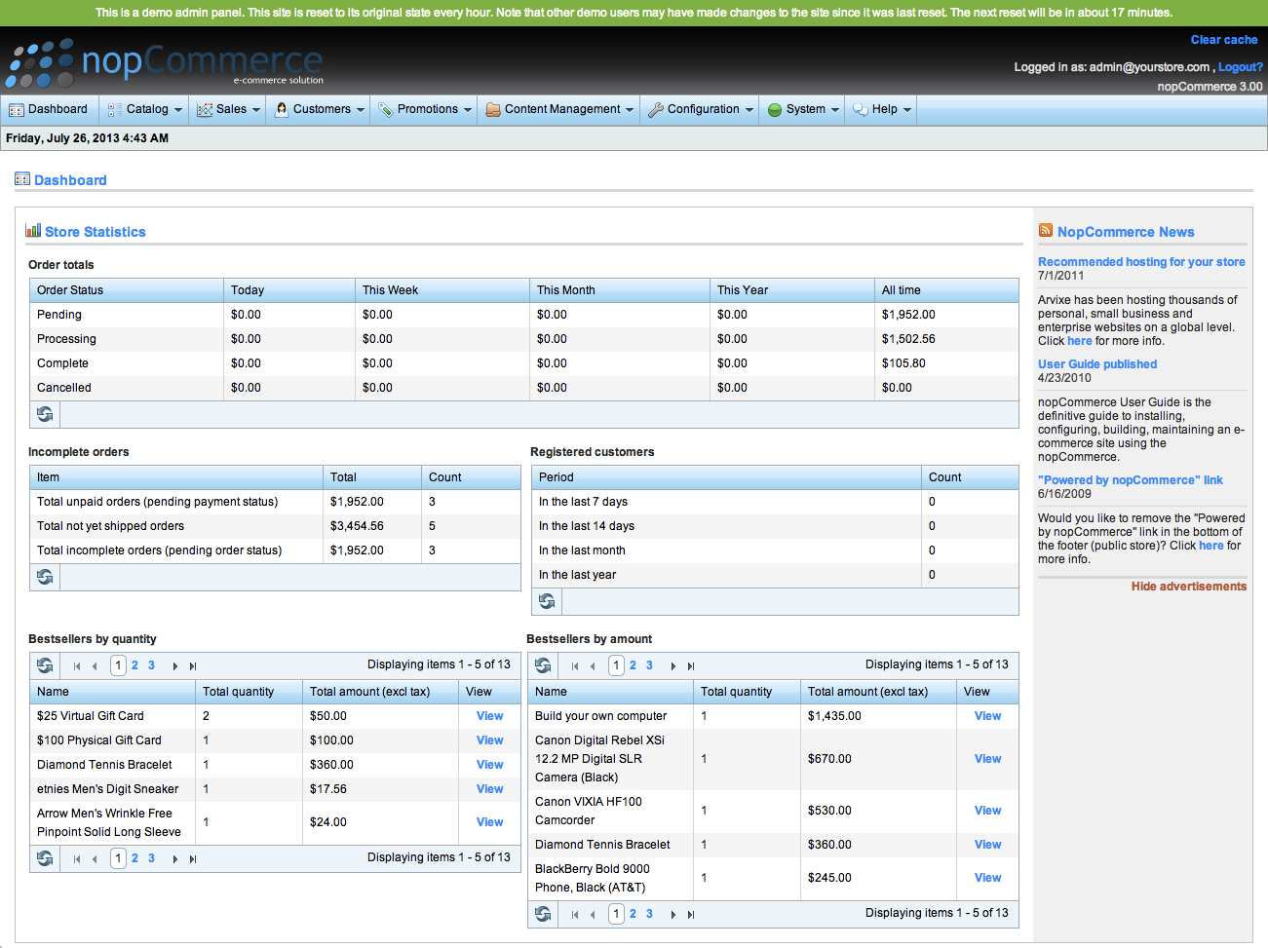The height and width of the screenshot is (948, 1268).
Task: Go to next page in Bestsellers by amount top pager
Action: tap(672, 666)
